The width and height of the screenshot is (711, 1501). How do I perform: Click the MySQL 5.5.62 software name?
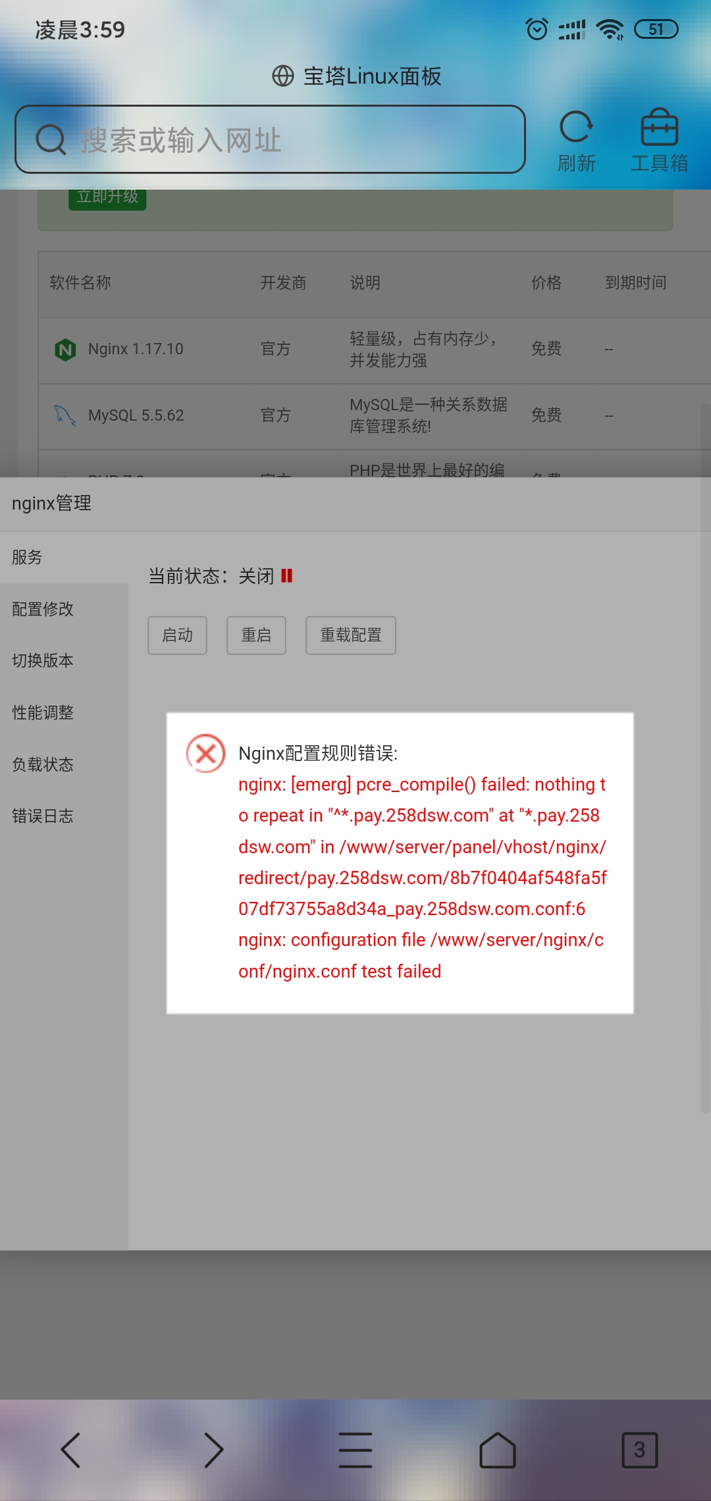[x=136, y=415]
